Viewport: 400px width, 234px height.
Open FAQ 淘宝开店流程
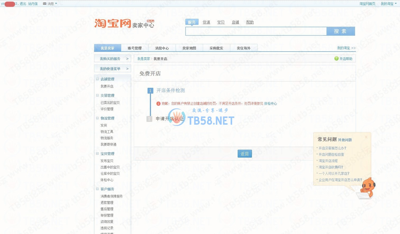(328, 161)
